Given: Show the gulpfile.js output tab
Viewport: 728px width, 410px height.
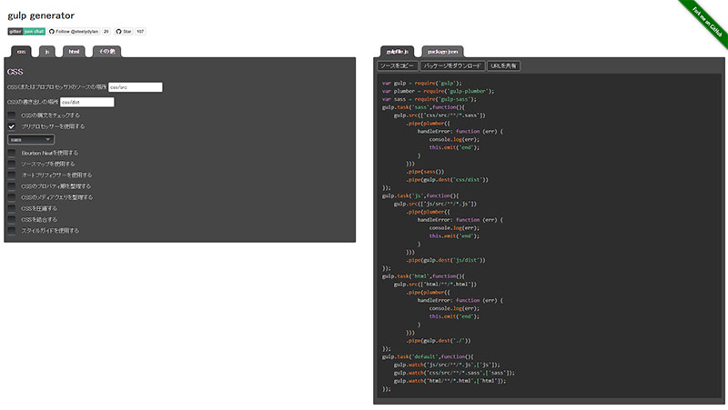Looking at the screenshot, I should pos(398,52).
